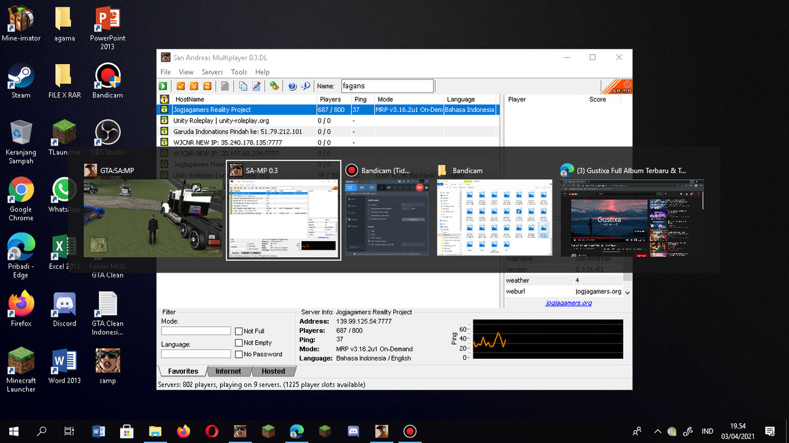Enable the No Password filter checkbox
This screenshot has height=443, width=789.
[x=239, y=354]
